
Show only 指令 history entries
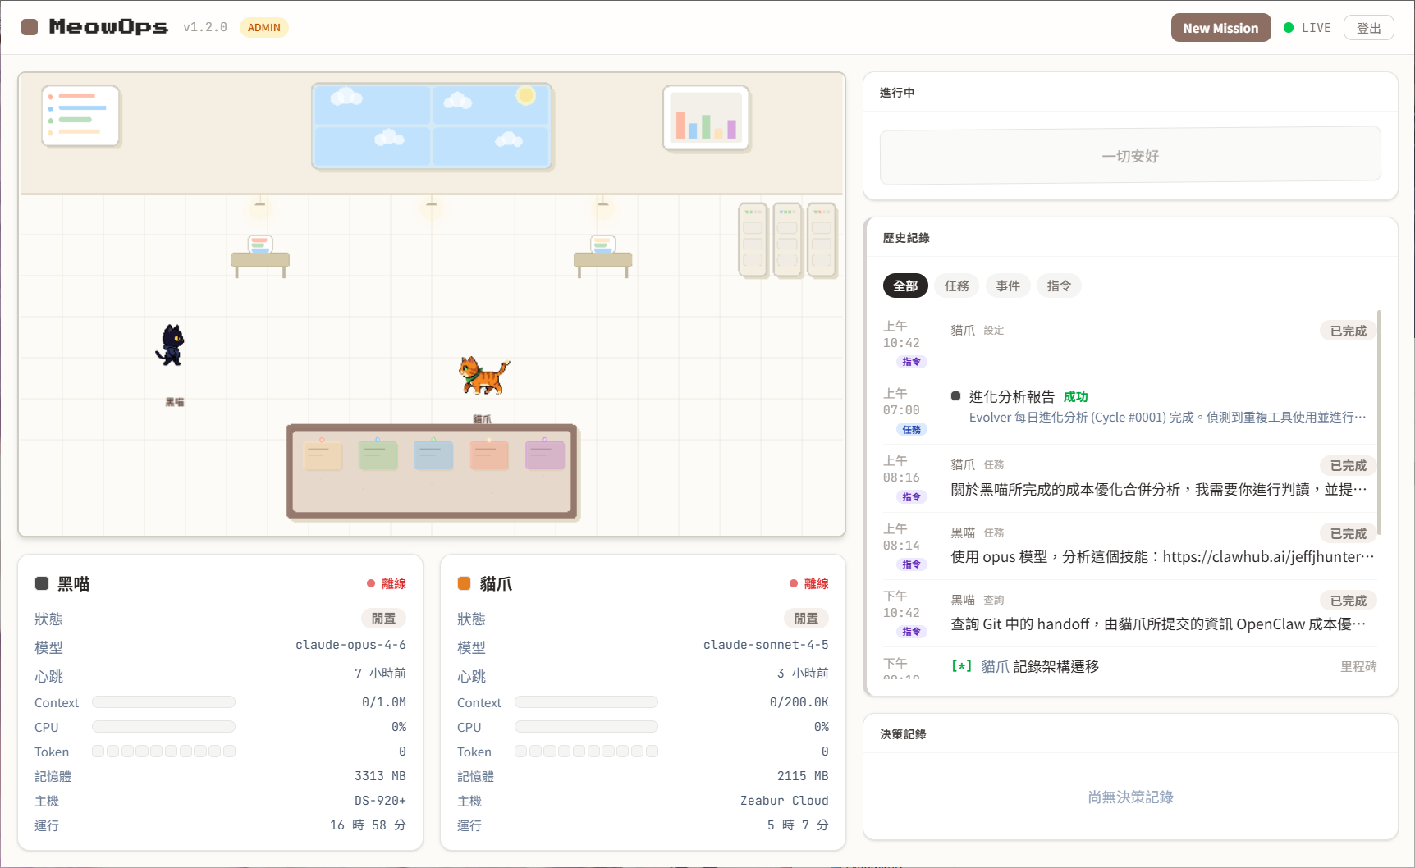tap(1059, 286)
